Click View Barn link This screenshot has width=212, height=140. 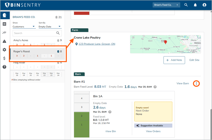(x=183, y=84)
